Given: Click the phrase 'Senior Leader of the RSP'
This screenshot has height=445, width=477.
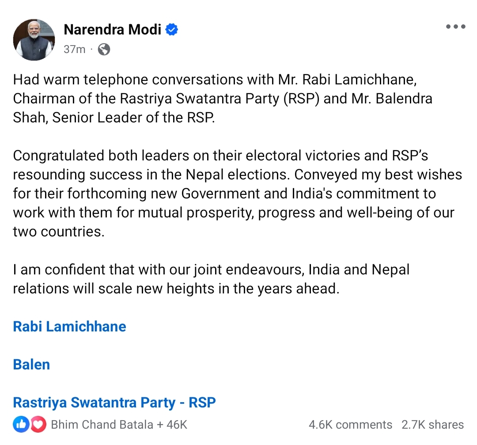Looking at the screenshot, I should coord(133,118).
